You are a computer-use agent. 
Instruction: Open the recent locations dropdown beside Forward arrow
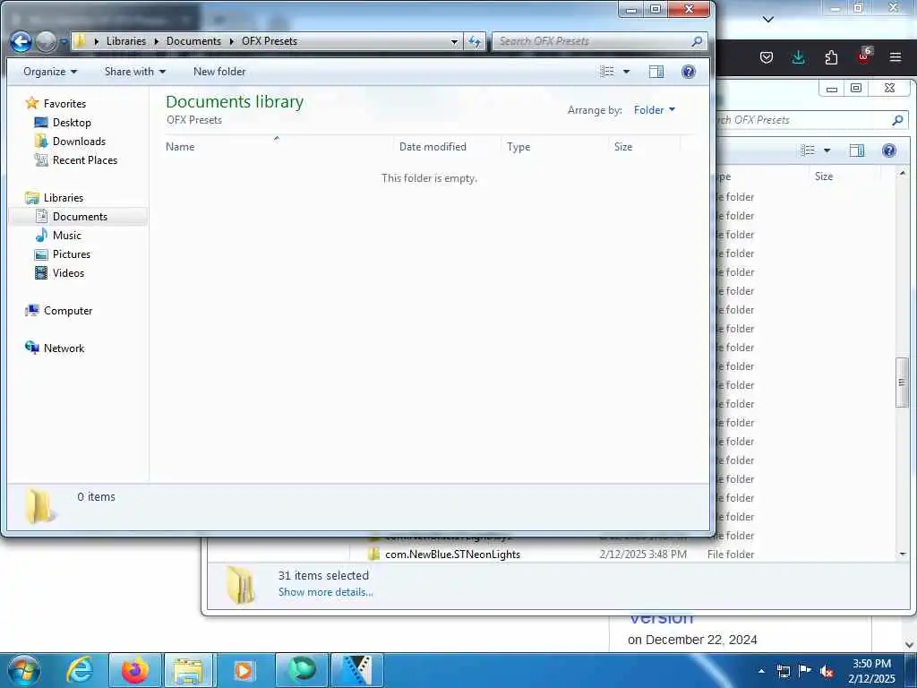point(64,41)
